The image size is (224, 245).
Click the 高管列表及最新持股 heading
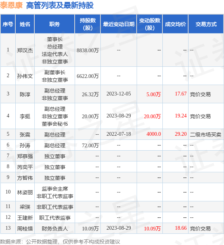60,5
